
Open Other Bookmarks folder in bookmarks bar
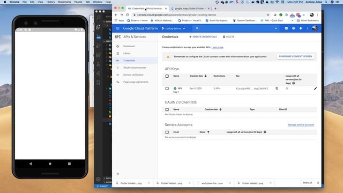308,20
